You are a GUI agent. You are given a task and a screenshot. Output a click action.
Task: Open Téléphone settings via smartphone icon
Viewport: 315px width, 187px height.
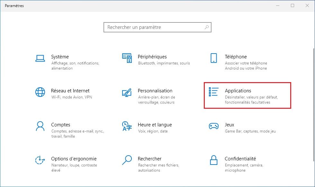tap(213, 59)
